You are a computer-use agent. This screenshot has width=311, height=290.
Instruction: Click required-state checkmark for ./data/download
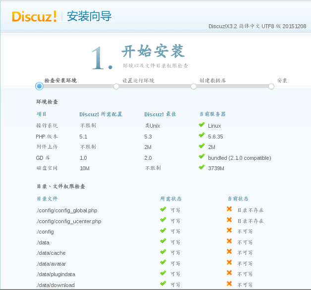(x=163, y=284)
